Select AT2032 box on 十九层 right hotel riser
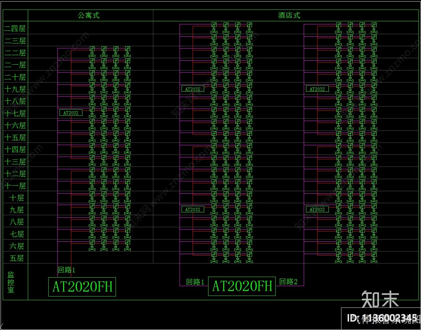Image resolution: width=421 pixels, height=330 pixels. 317,89
